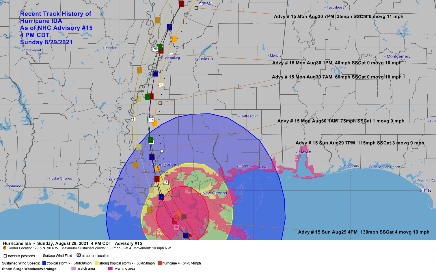Click the yellow strong tropical storm swatch

97,263
